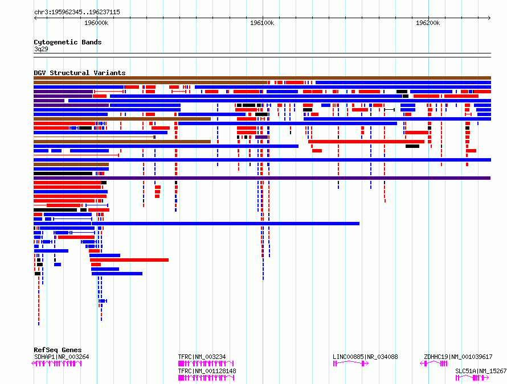This screenshot has height=384, width=507.
Task: Click the left arrow of the ruler
Action: tap(35, 18)
